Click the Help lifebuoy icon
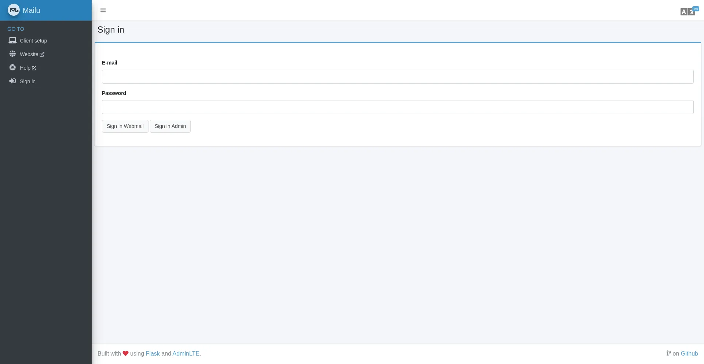This screenshot has height=364, width=704. [12, 67]
